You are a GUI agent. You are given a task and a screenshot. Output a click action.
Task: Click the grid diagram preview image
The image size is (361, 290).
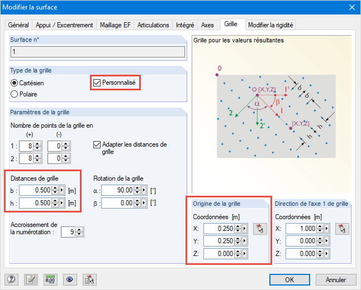pyautogui.click(x=276, y=116)
